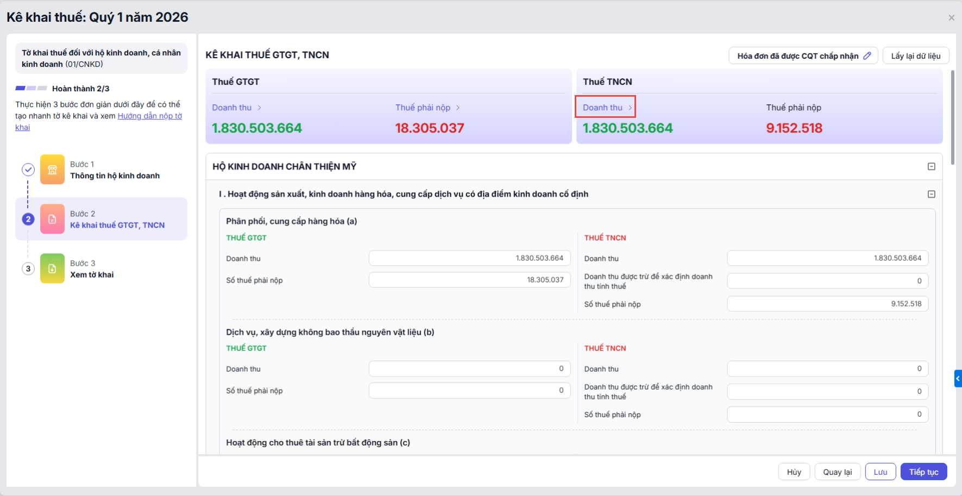Click the vertical scrollbar of the form

pos(953,117)
